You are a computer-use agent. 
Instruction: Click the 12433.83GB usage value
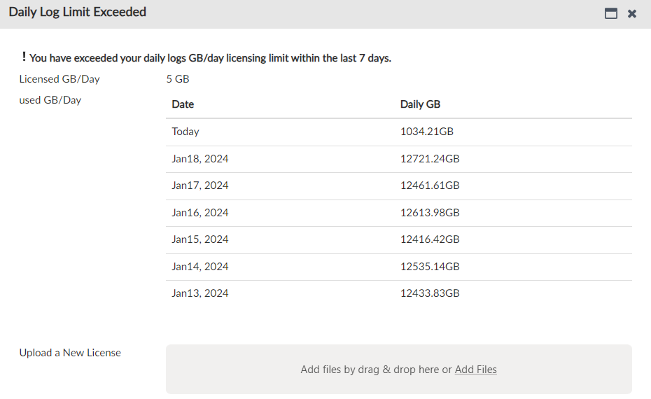point(430,293)
